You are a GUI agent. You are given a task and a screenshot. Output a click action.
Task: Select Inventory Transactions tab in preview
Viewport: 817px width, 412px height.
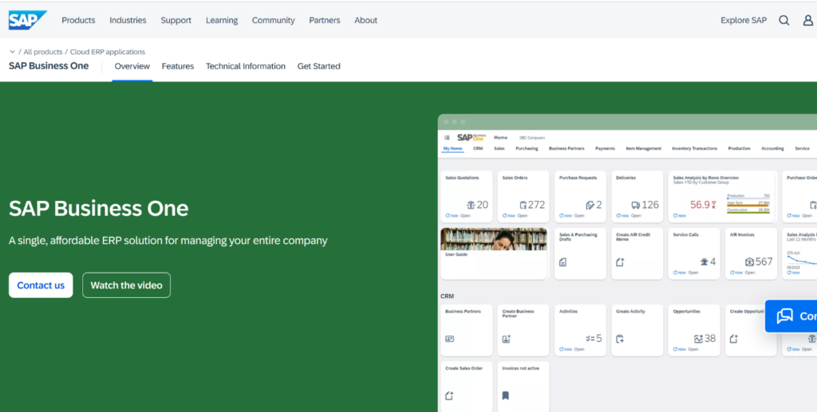click(x=695, y=148)
